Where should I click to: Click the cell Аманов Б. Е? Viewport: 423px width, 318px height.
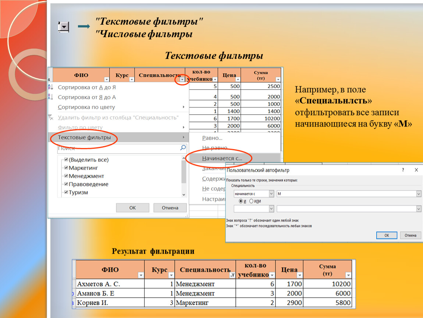tap(110, 293)
